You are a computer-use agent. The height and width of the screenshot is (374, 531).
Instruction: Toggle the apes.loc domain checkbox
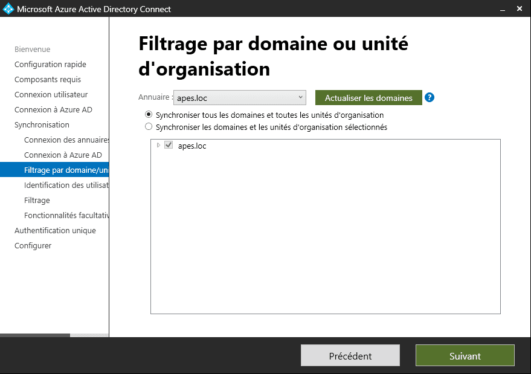point(169,145)
